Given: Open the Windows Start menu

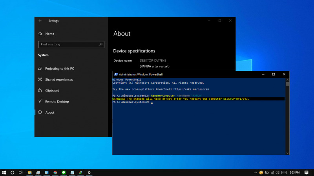Looking at the screenshot, I should pos(4,172).
